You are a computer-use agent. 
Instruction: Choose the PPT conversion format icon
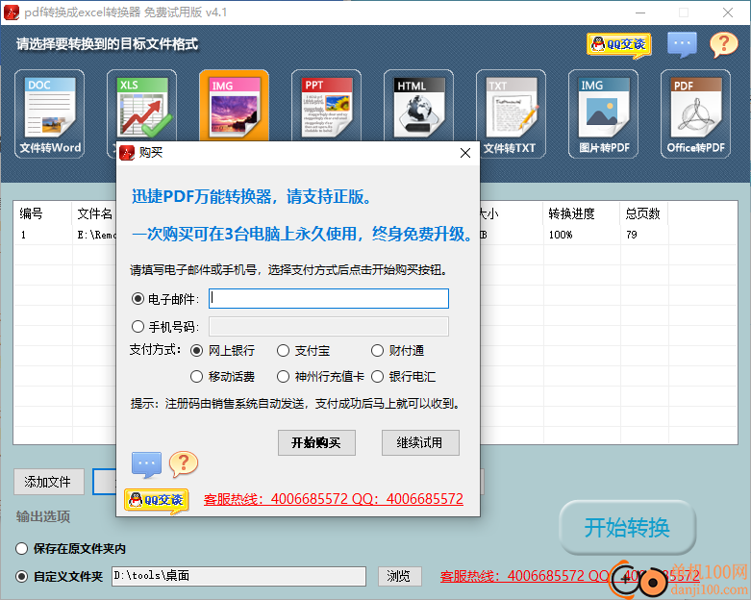click(x=326, y=107)
